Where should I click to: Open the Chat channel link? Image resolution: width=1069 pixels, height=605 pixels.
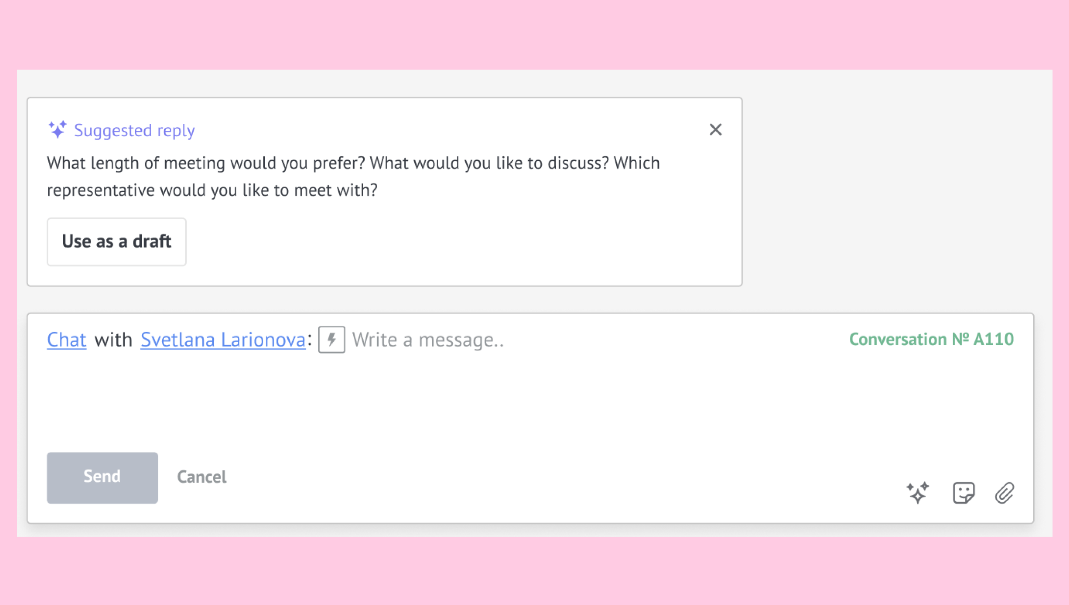tap(66, 339)
